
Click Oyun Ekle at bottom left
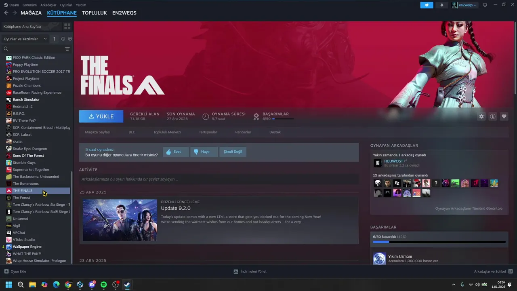point(15,272)
